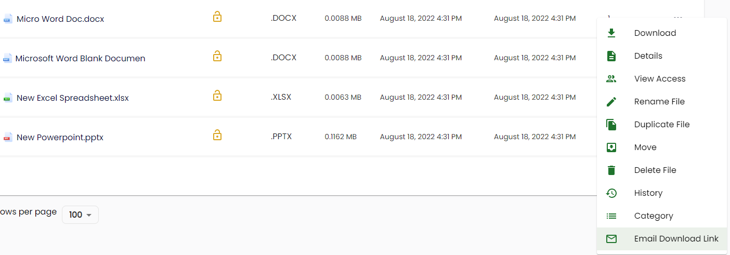Click the New Excel Spreadsheet file type icon
This screenshot has width=730, height=255.
coord(8,98)
